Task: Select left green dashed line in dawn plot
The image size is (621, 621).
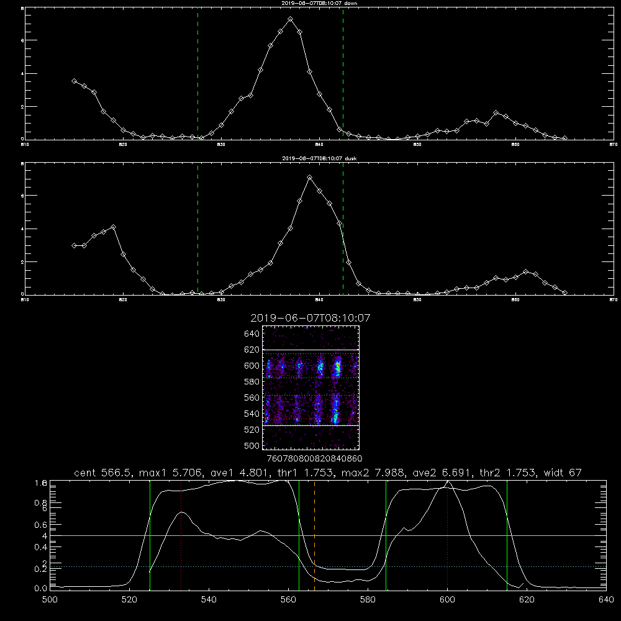Action: pos(197,74)
